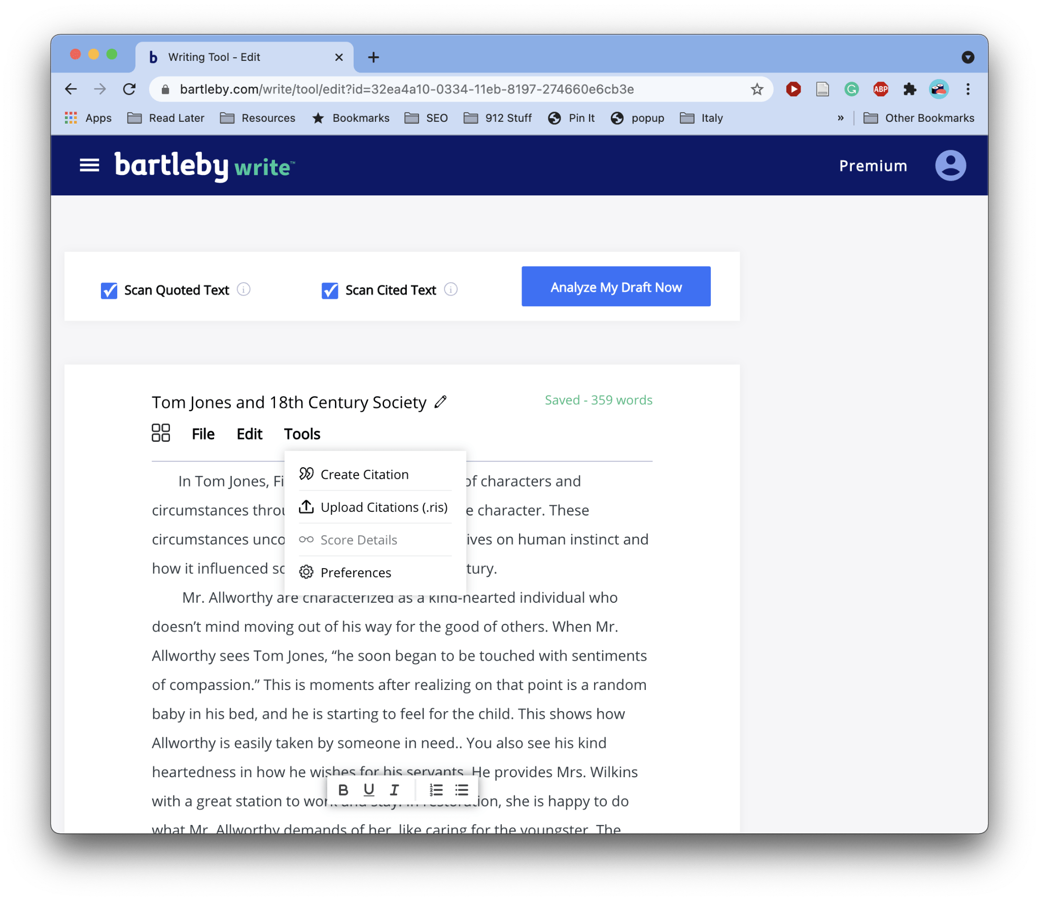
Task: Click the Premium link in header
Action: (873, 166)
